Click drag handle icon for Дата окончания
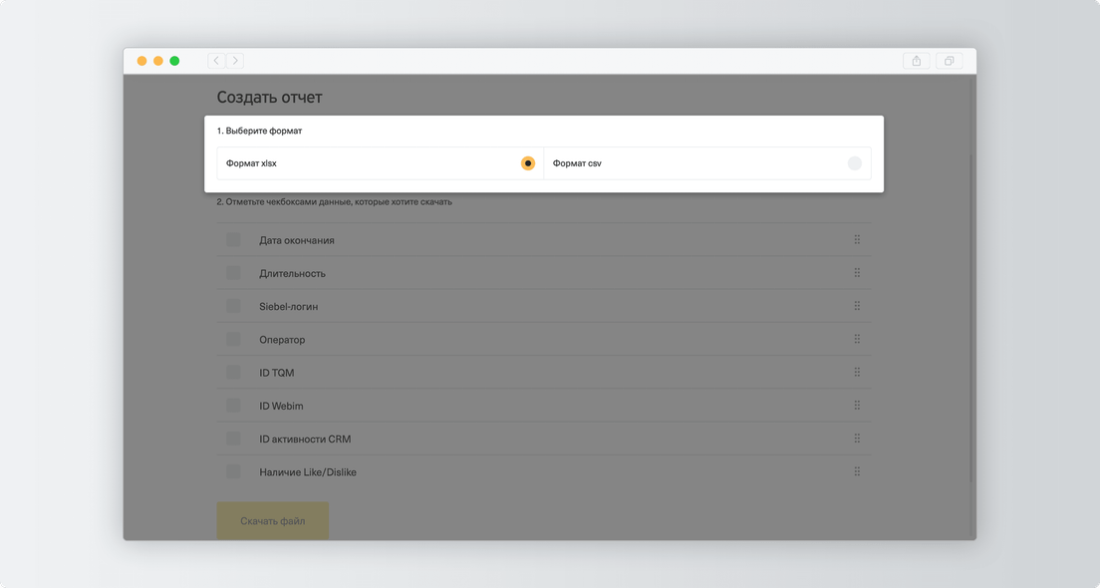 pyautogui.click(x=857, y=240)
